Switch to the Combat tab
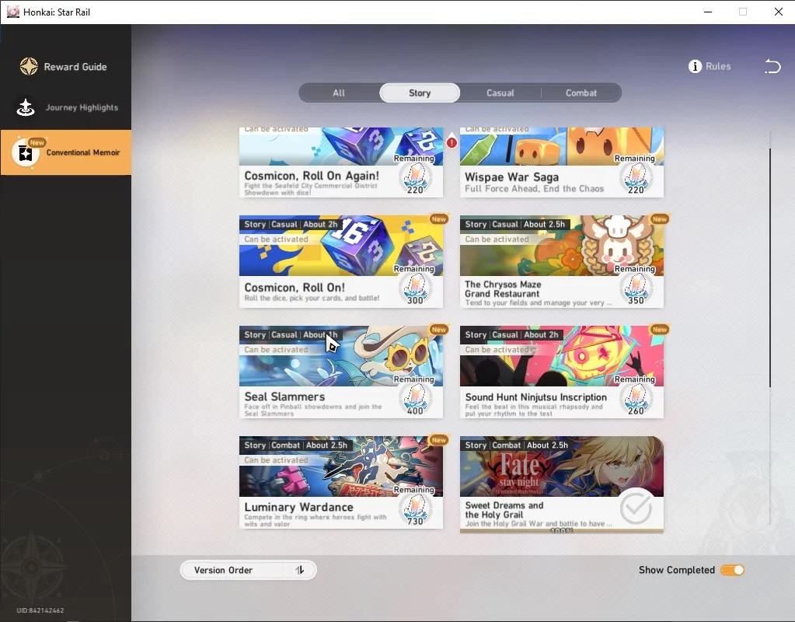 point(581,93)
